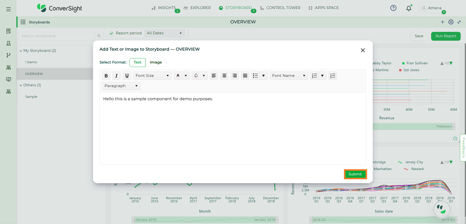Click the presentation monitor icon in left sidebar
Viewport: 466px width, 224px height.
point(9,79)
